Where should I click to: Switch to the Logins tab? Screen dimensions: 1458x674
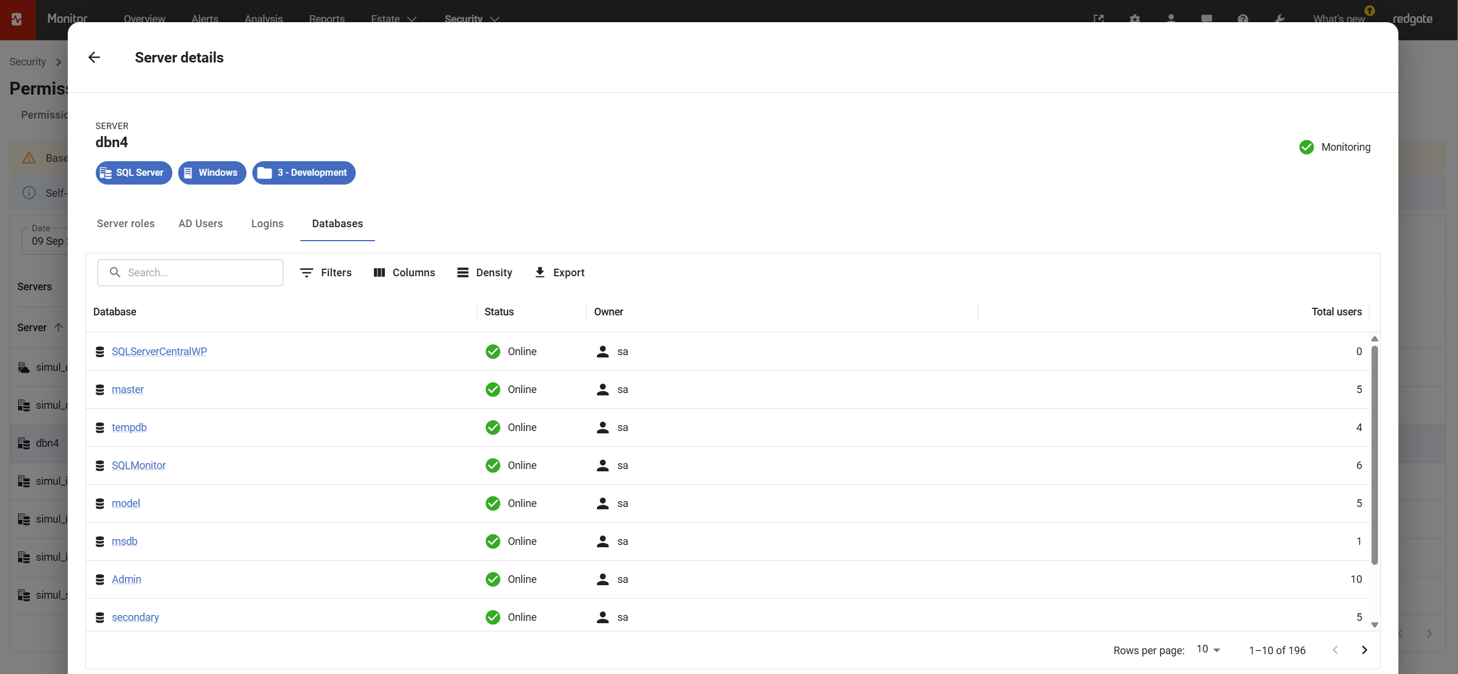coord(267,224)
